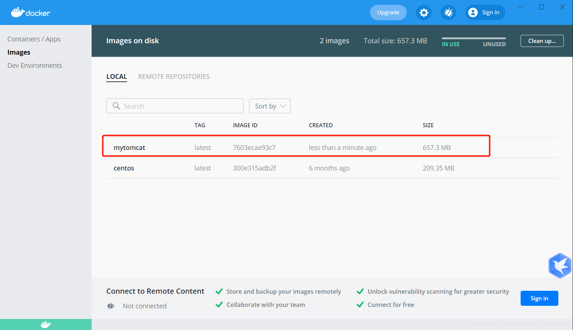Click the Docker whale logo in header

pyautogui.click(x=30, y=12)
